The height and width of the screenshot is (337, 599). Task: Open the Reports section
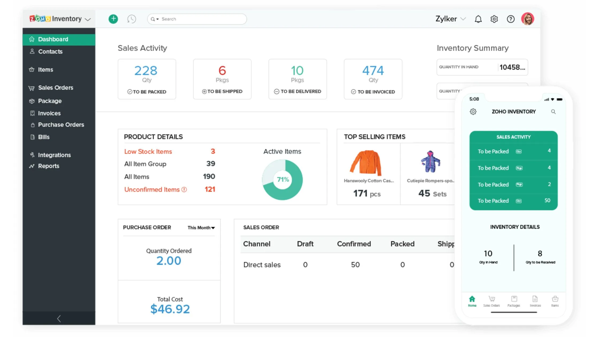48,166
